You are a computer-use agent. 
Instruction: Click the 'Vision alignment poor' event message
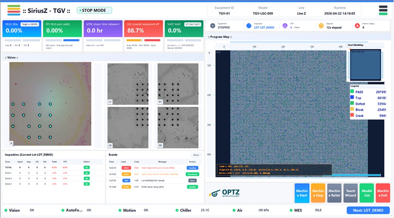click(x=158, y=168)
